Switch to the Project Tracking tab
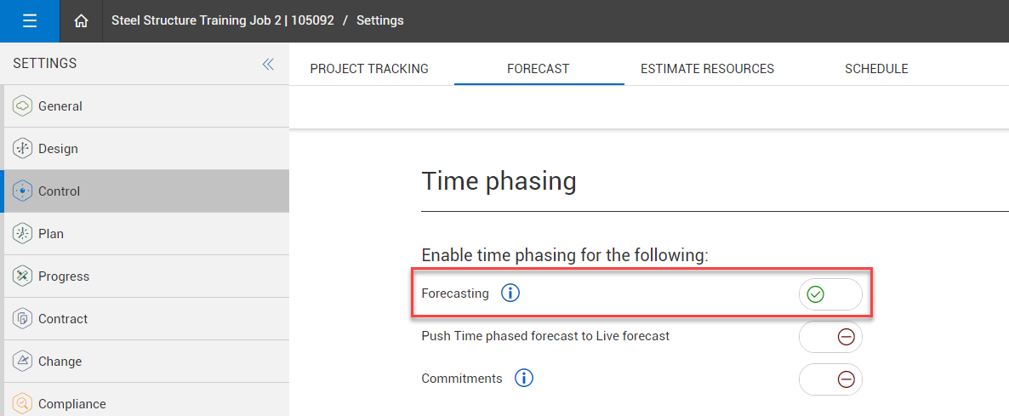Screen dimensions: 1009x416 pos(369,69)
